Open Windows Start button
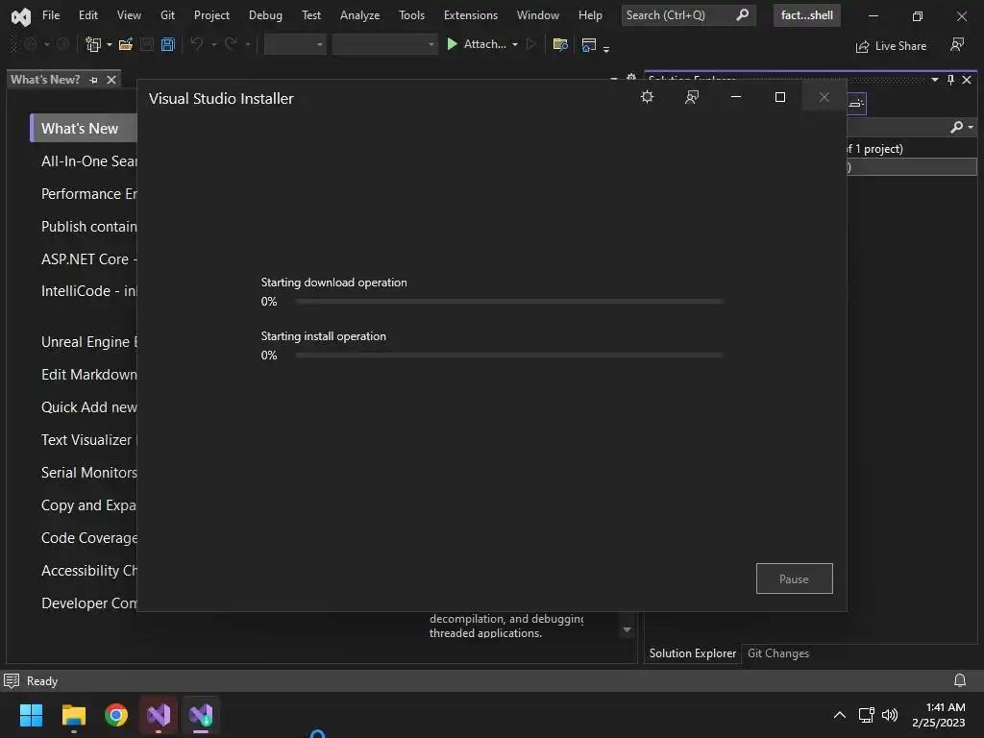 [x=31, y=715]
